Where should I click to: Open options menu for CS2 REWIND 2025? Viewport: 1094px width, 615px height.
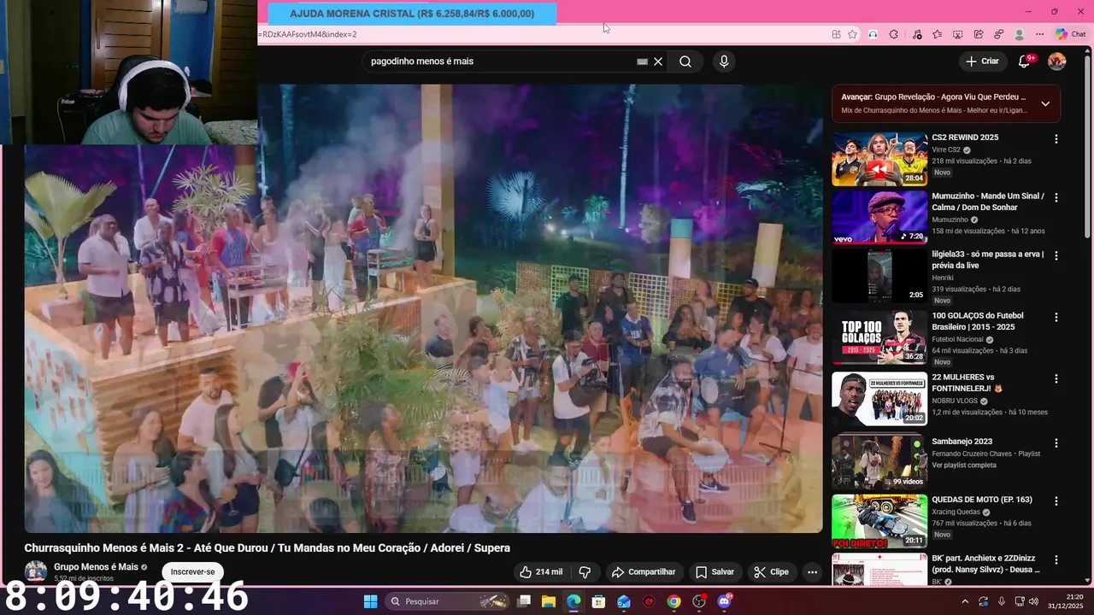click(1056, 139)
